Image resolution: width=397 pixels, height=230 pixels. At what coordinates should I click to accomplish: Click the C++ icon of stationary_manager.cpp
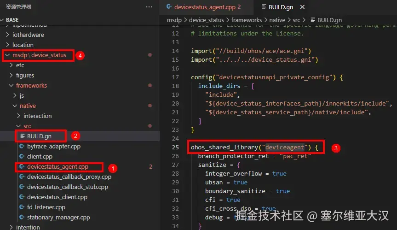(x=22, y=217)
